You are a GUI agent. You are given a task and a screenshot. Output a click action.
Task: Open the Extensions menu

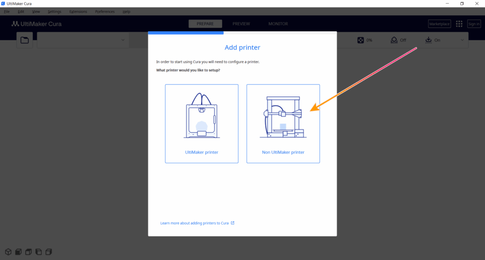78,11
